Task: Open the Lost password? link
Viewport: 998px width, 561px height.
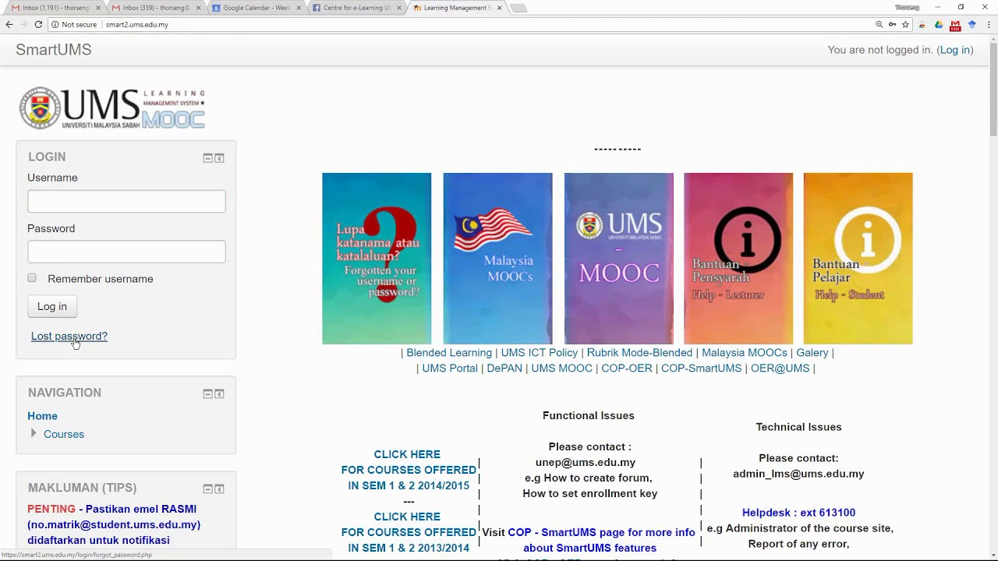Action: click(x=69, y=336)
